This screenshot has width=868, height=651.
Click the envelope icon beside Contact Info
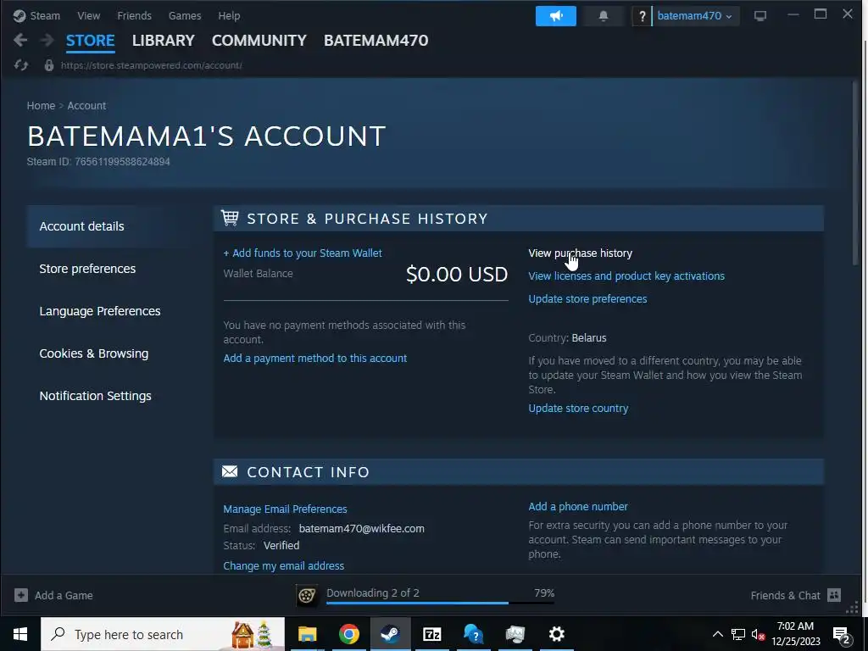230,471
